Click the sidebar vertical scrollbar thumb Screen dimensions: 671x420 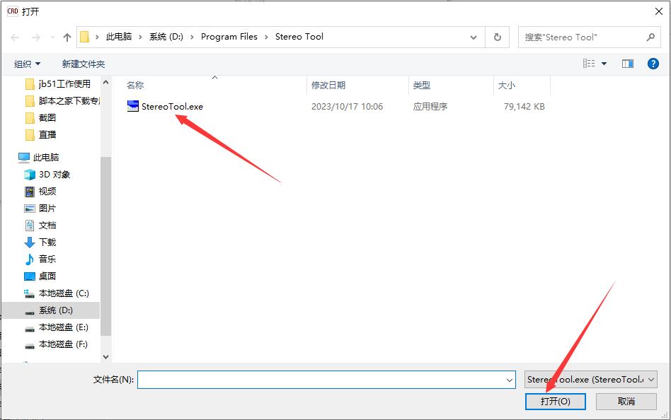click(x=105, y=246)
